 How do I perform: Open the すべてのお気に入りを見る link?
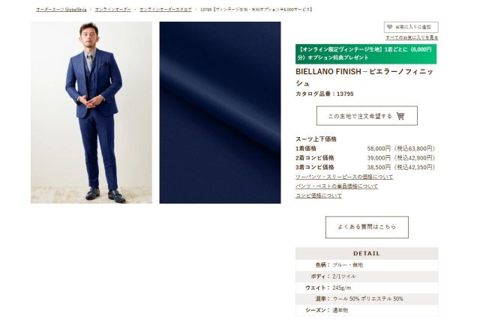[x=412, y=37]
